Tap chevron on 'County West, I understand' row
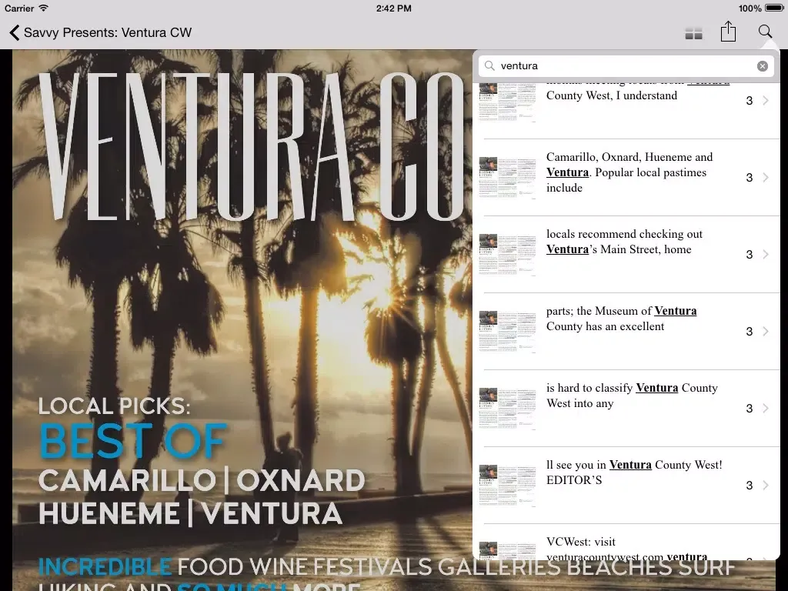 click(x=766, y=101)
